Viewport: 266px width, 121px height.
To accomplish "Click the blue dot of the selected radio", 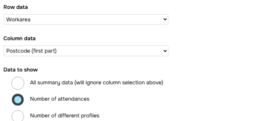I will pos(18,100).
